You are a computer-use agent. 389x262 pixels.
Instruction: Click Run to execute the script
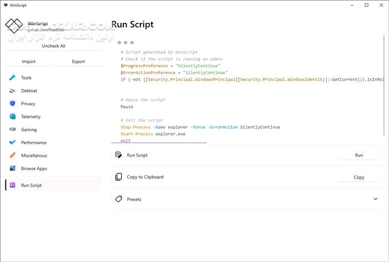[x=359, y=155]
